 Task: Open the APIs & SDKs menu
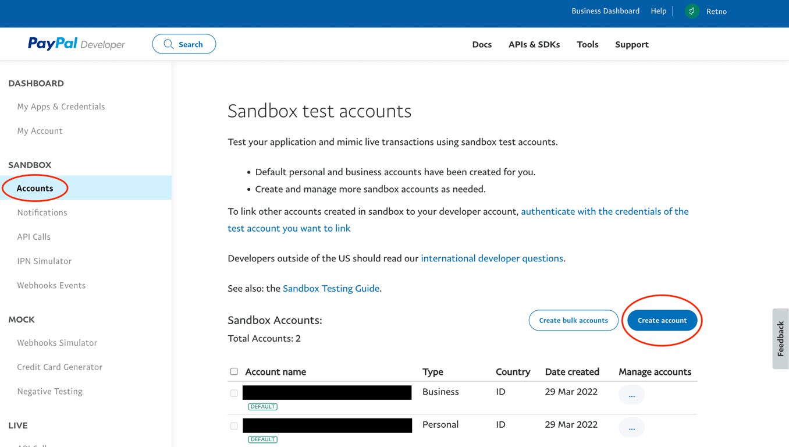coord(534,44)
